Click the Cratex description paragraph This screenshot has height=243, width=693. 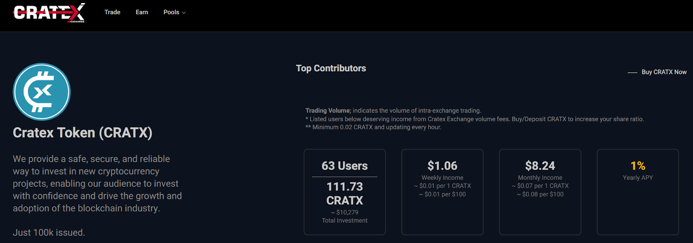tap(97, 183)
